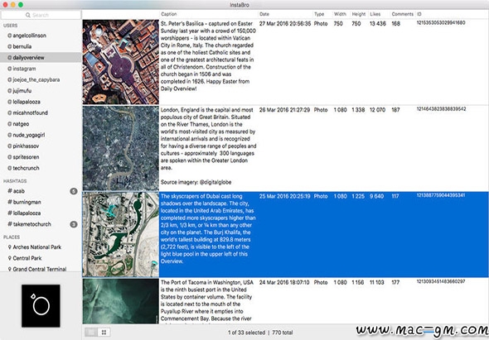Open the dailyoverview user
Viewport: 489px width, 340px height.
click(x=41, y=58)
